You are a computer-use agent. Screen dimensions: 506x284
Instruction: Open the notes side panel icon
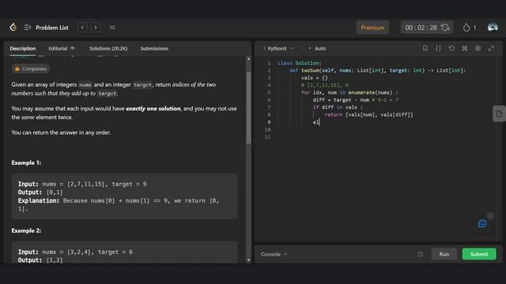[x=499, y=114]
